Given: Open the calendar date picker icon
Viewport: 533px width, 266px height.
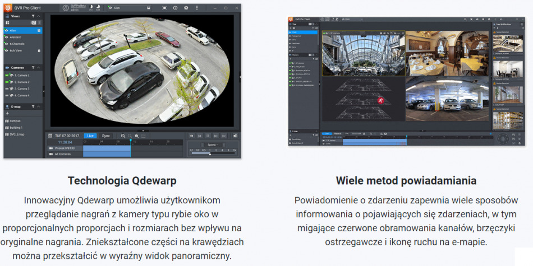Looking at the screenshot, I should pyautogui.click(x=50, y=136).
